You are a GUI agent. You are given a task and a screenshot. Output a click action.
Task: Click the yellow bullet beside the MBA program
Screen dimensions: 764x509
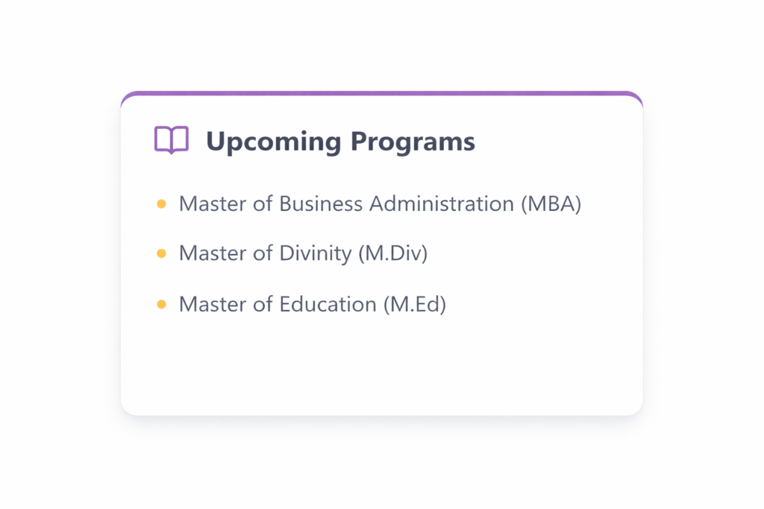[x=161, y=204]
